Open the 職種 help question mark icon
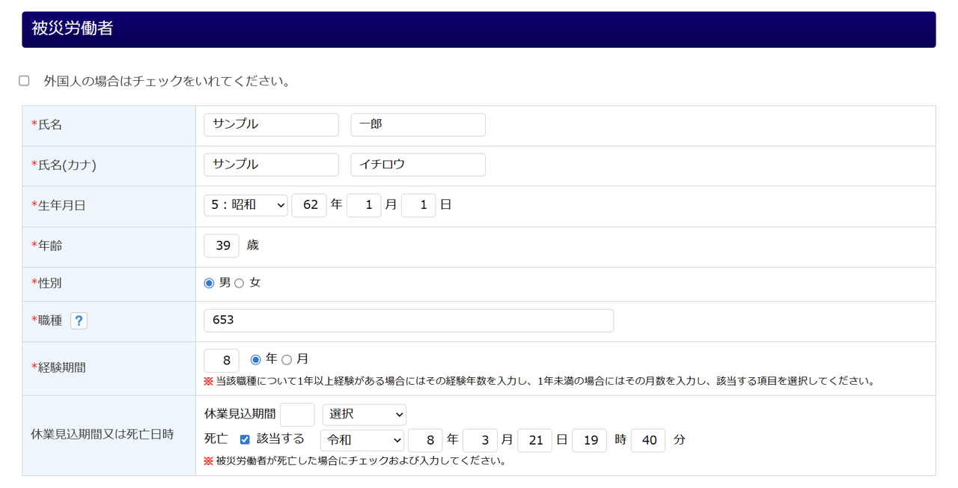The image size is (958, 488). click(x=79, y=320)
